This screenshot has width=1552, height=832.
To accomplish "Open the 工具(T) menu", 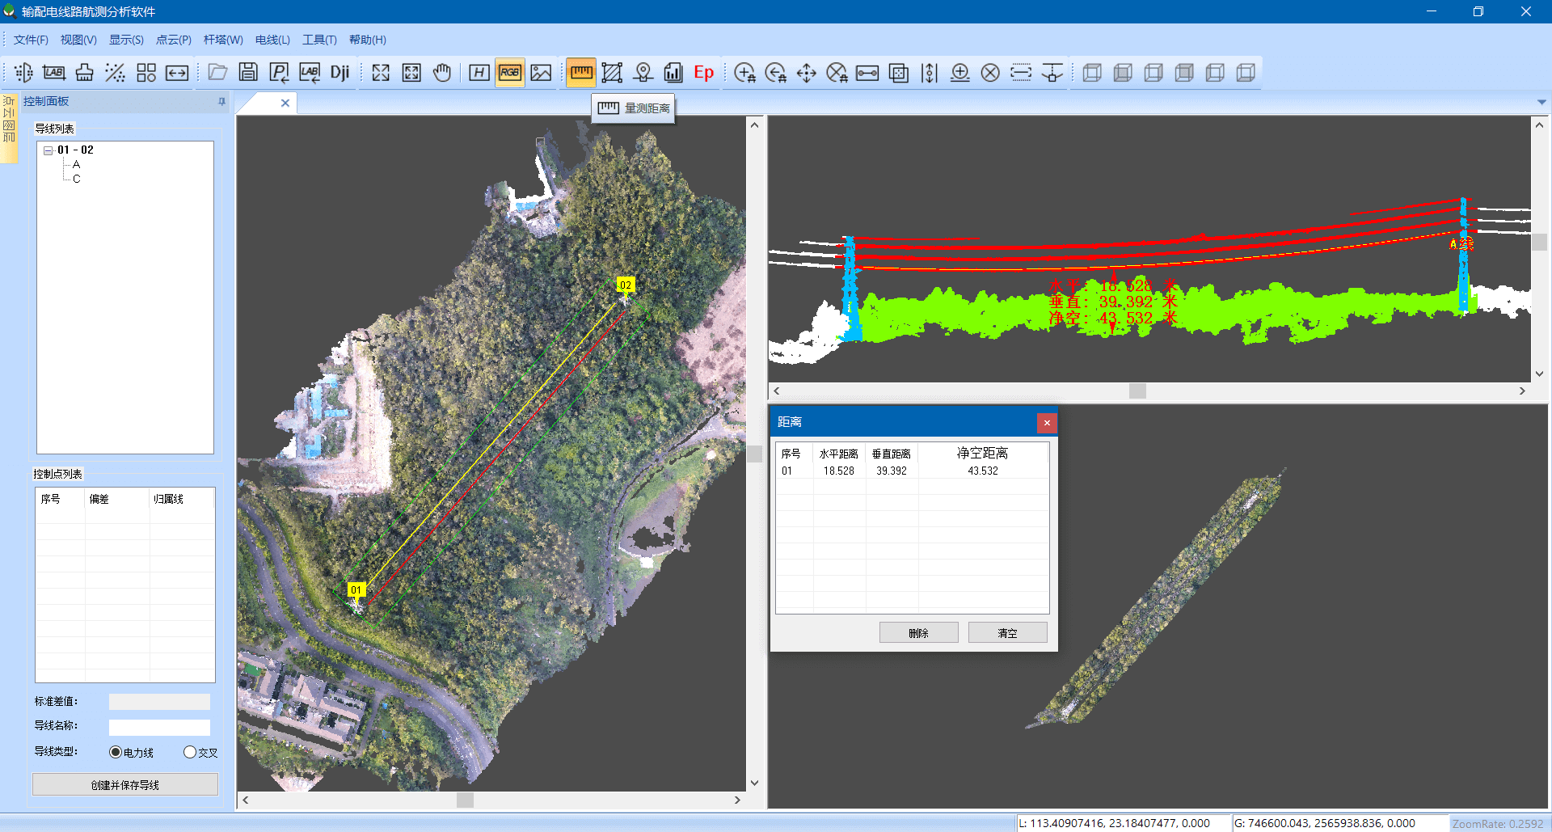I will [x=318, y=39].
